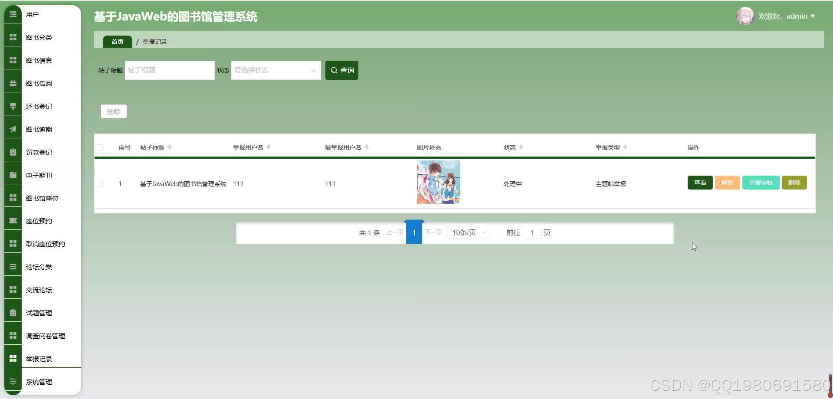Click the 罚款登记 clipboard-check sidebar icon
This screenshot has height=399, width=833.
13,152
